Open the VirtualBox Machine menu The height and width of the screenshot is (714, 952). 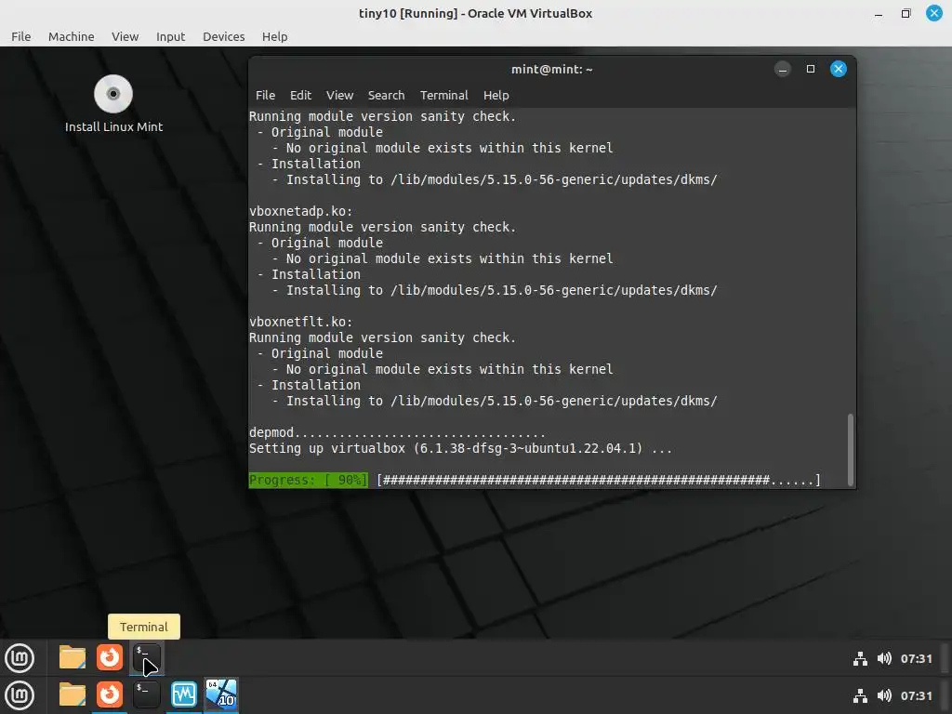pos(71,36)
